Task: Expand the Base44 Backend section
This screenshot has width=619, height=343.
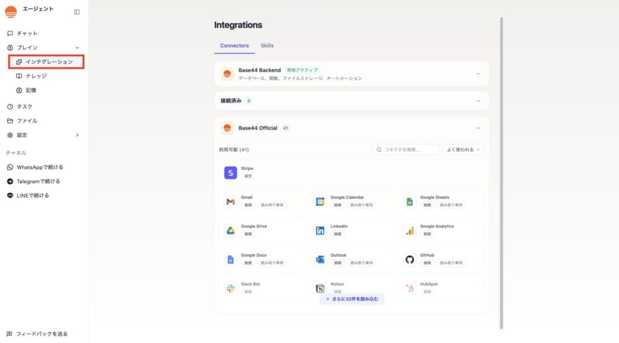Action: [478, 74]
